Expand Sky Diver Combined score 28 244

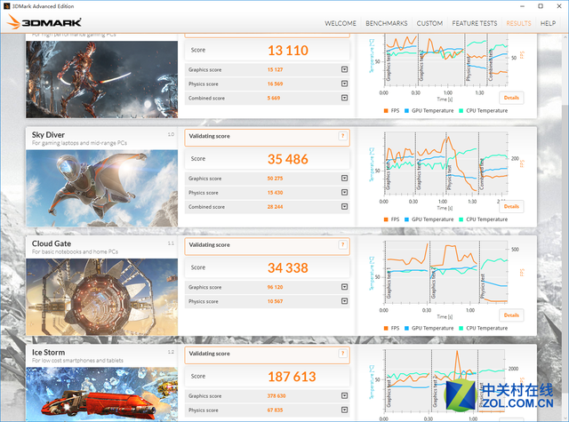[344, 207]
